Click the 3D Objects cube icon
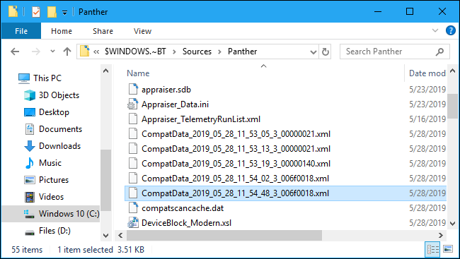 pos(29,95)
